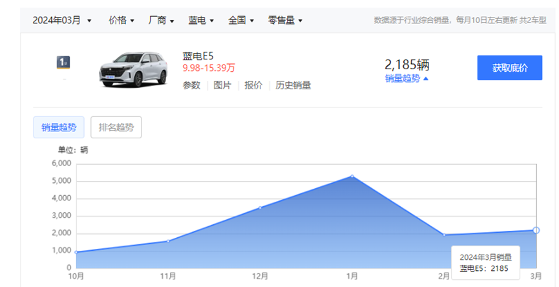Viewport: 559px width, 287px height.
Task: Click the January peak data point
Action: 352,176
